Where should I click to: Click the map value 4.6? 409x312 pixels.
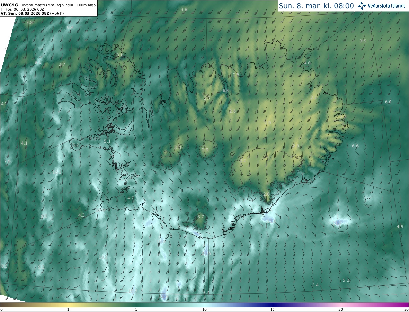[x=307, y=63]
